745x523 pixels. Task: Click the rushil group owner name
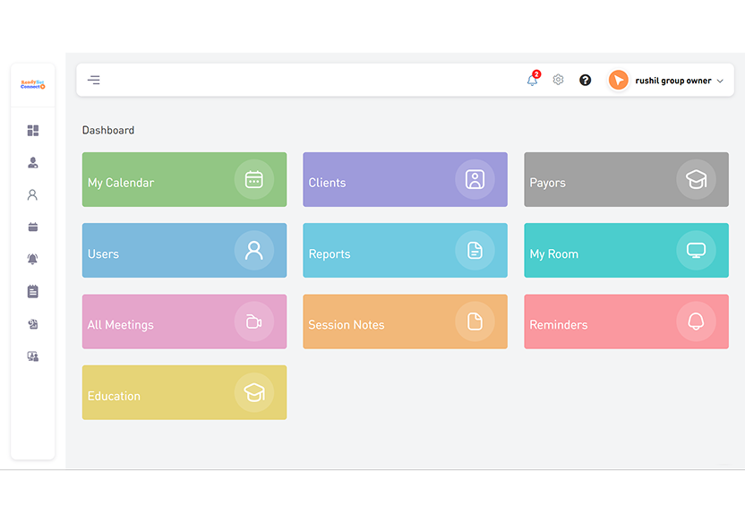tap(672, 81)
